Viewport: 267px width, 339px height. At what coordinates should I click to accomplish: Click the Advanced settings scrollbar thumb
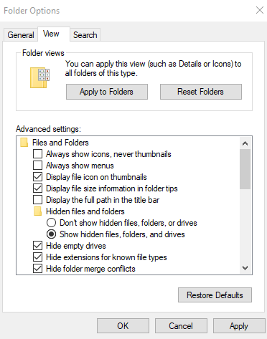245,169
